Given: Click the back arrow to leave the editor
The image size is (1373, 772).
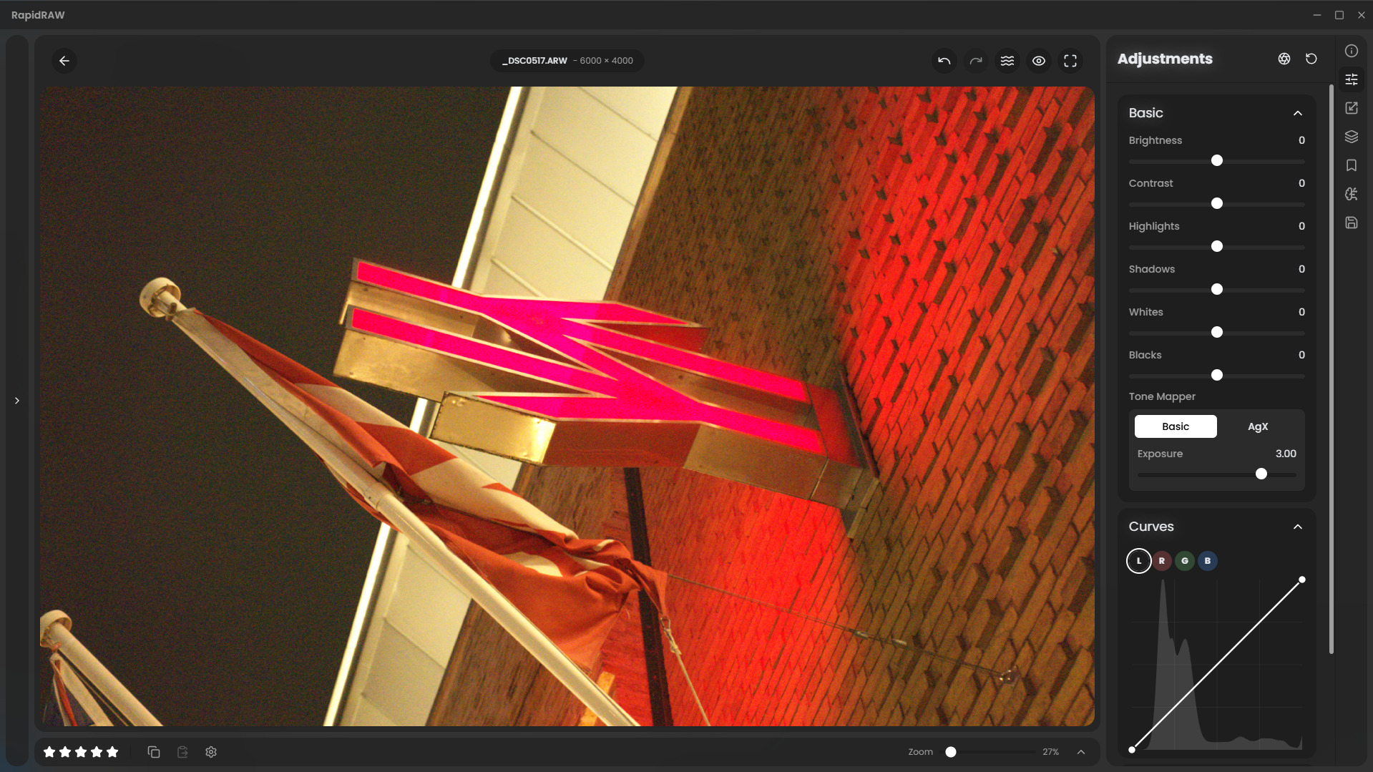Looking at the screenshot, I should tap(64, 61).
